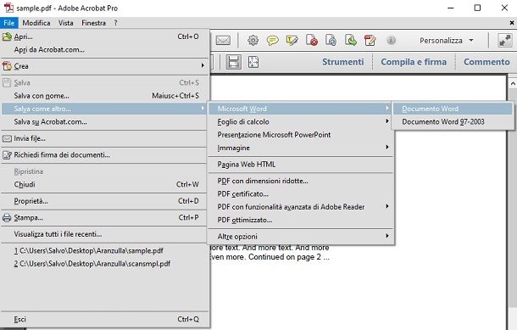
Task: Choose Esci to quit Acrobat
Action: [104, 319]
